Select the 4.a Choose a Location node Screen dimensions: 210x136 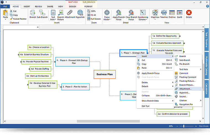click(x=39, y=47)
